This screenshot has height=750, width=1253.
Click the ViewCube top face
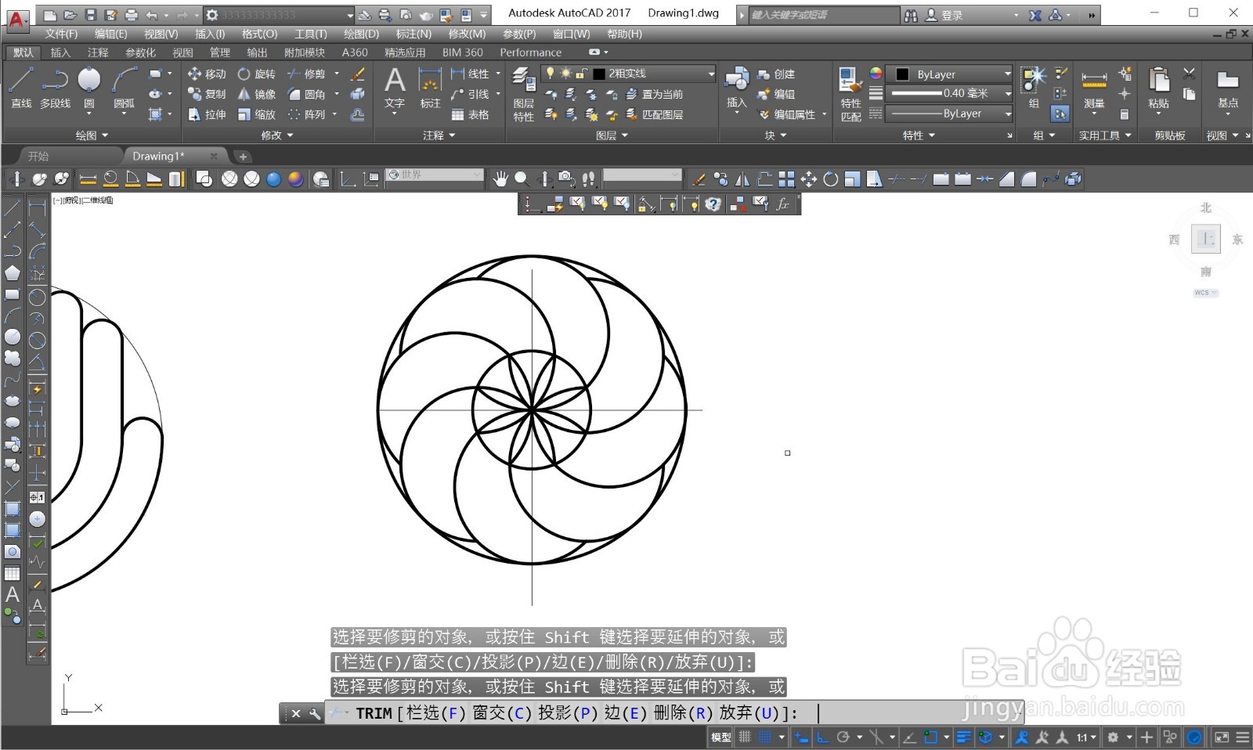tap(1206, 239)
